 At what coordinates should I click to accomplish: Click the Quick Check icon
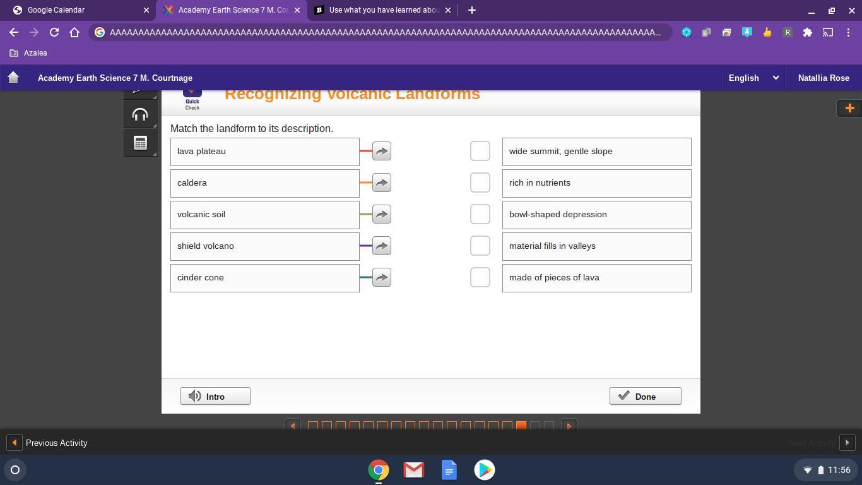192,100
